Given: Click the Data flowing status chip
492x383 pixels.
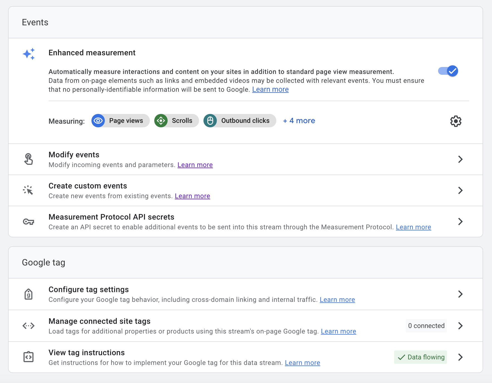Looking at the screenshot, I should tap(420, 357).
